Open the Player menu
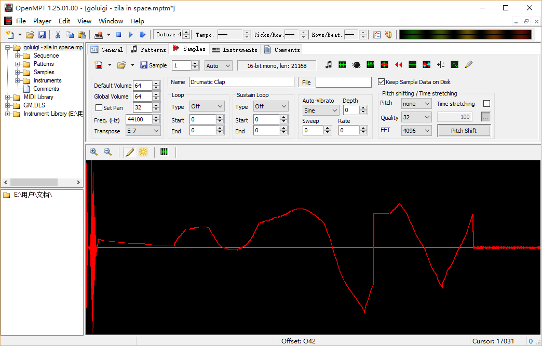Viewport: 542px width, 346px height. [42, 21]
